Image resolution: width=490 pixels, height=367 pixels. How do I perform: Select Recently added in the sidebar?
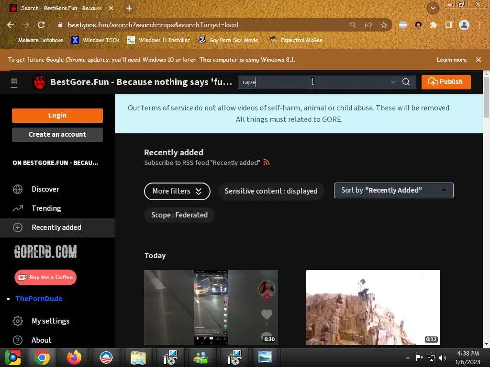point(56,227)
